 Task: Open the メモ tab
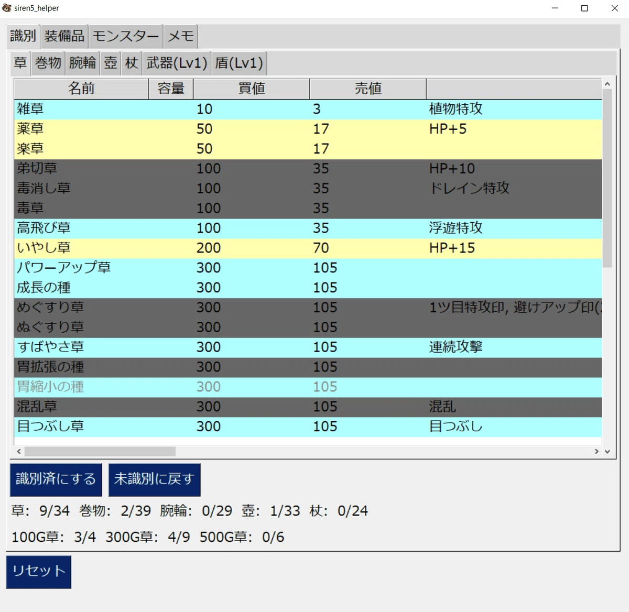click(x=181, y=36)
